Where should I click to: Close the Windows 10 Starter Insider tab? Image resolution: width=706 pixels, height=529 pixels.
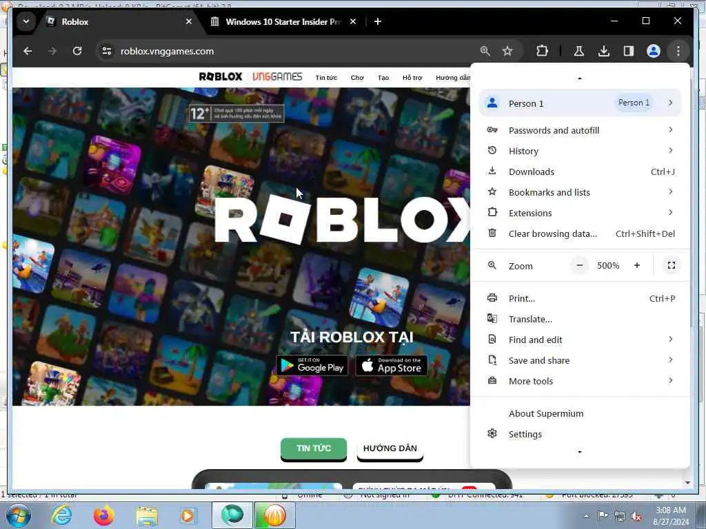(353, 21)
